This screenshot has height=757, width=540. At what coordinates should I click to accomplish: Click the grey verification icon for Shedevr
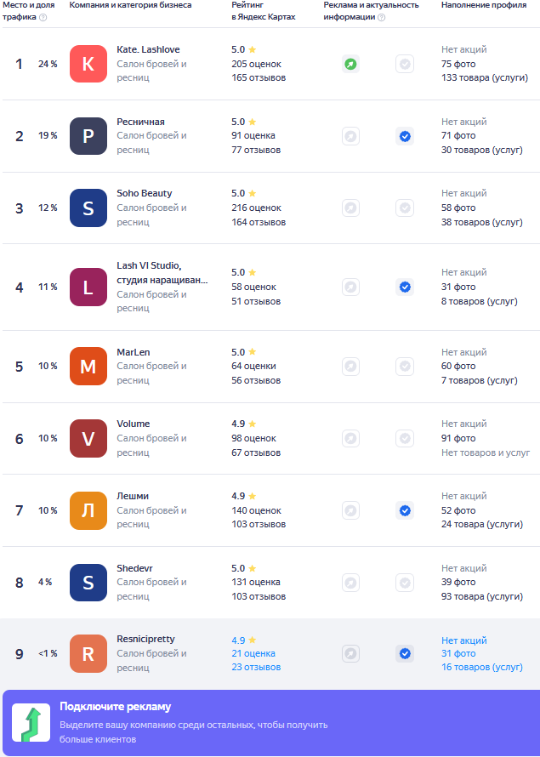[x=405, y=583]
